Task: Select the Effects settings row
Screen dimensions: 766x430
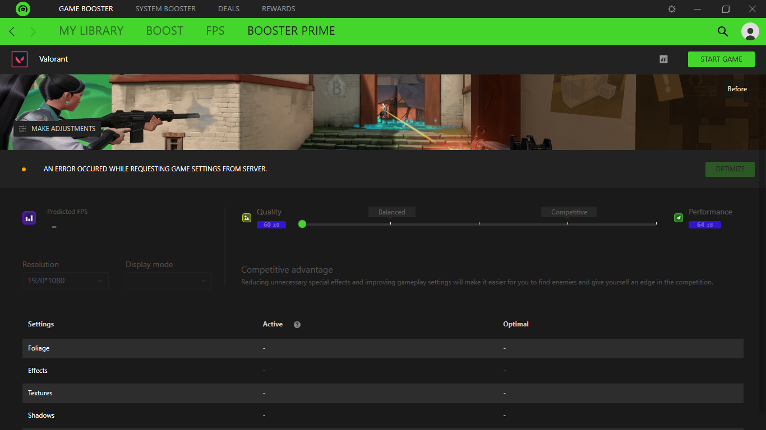Action: (x=383, y=371)
